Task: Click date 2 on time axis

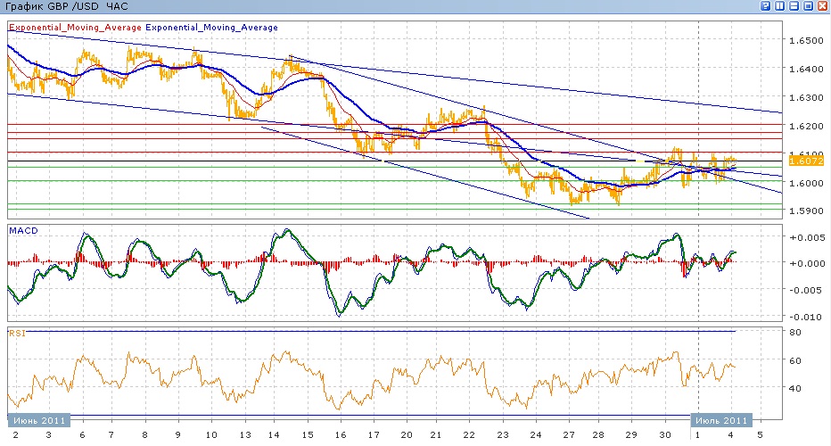Action: [x=16, y=435]
